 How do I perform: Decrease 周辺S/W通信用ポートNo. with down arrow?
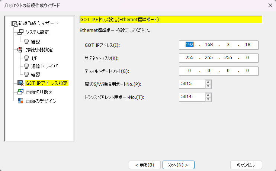click(208, 86)
